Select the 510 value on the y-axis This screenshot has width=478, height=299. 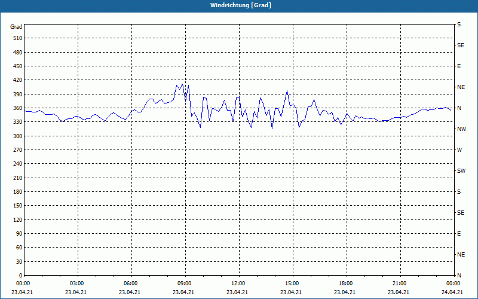pyautogui.click(x=18, y=38)
